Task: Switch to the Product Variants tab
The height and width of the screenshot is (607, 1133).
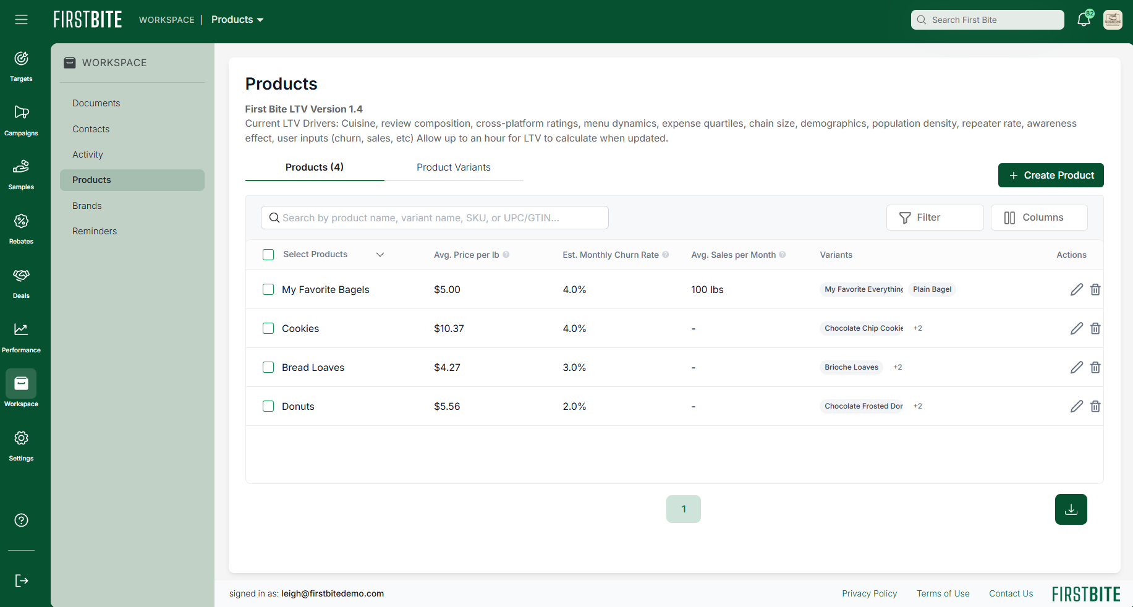Action: (x=454, y=168)
